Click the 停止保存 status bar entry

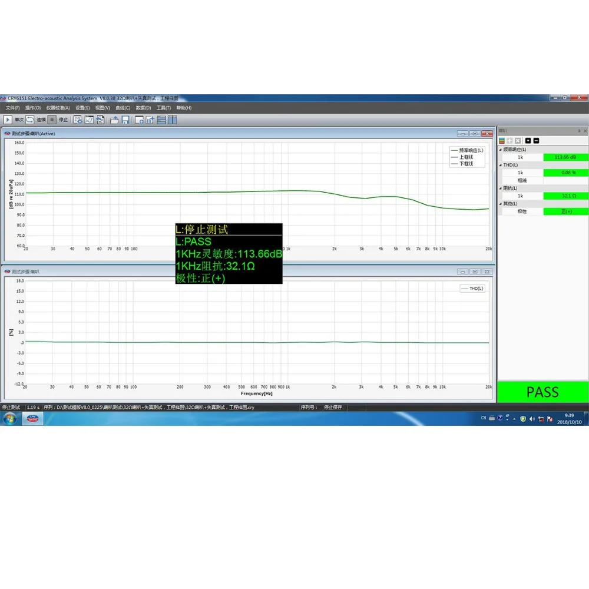(x=333, y=407)
